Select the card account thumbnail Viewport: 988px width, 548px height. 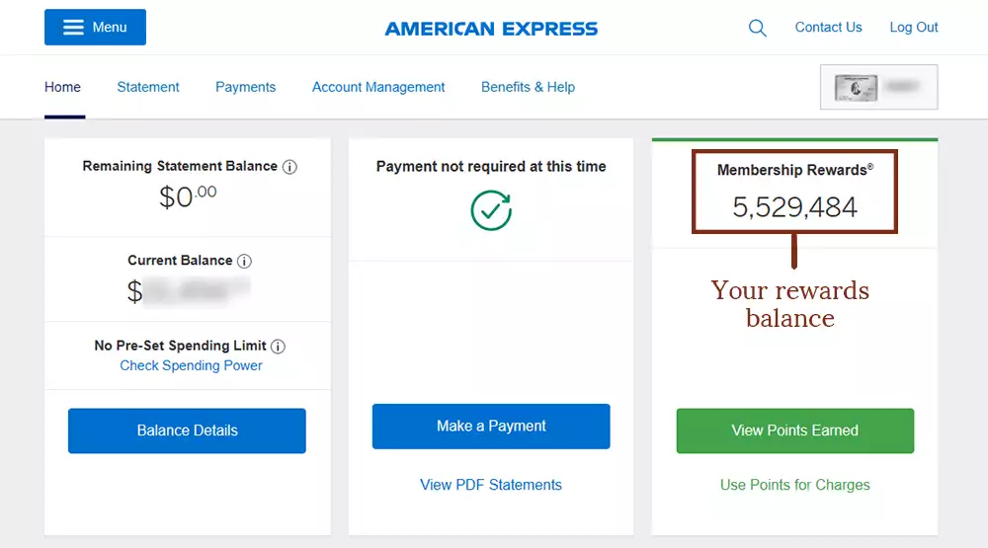(878, 87)
